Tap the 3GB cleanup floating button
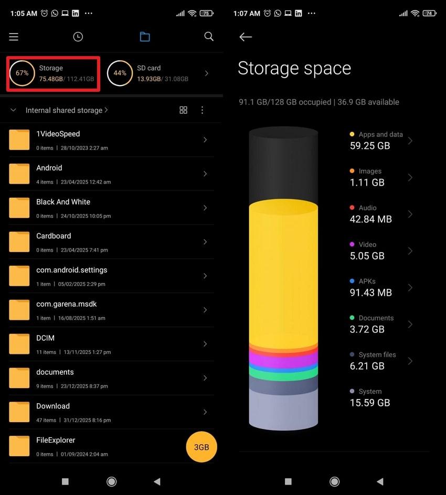Image resolution: width=446 pixels, height=495 pixels. click(201, 447)
